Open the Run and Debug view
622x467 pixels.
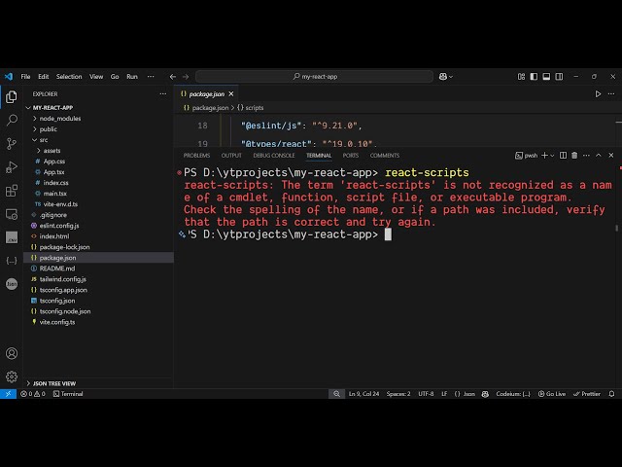click(x=12, y=167)
